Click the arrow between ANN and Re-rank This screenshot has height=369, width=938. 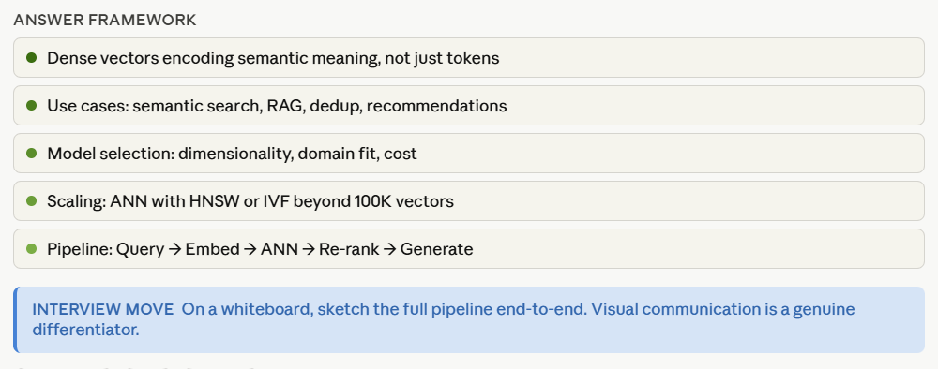308,249
